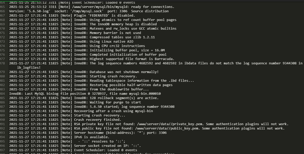Select "Highest supported file format is Barracuda" line

(92, 59)
